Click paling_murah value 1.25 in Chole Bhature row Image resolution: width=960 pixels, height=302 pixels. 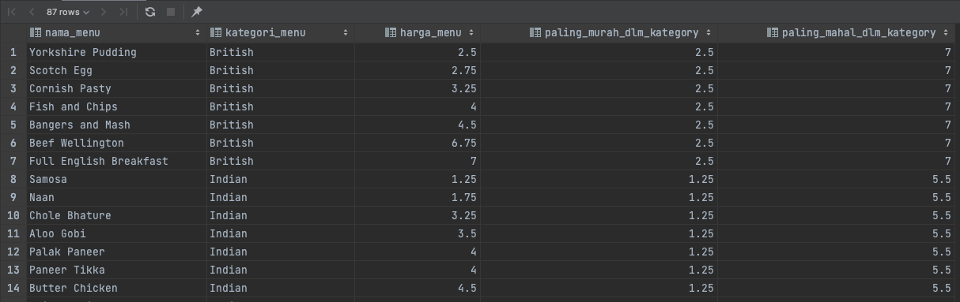599,215
